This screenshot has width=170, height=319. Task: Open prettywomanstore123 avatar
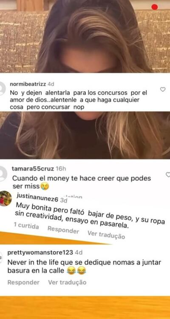pos(1,258)
